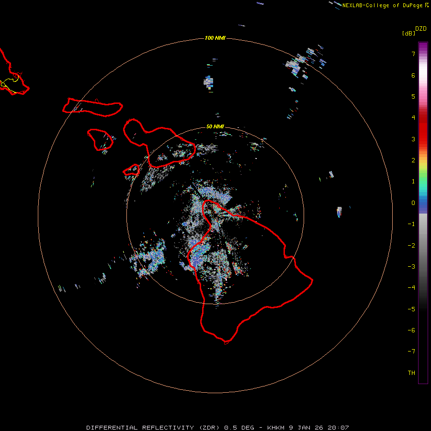Click the Molokai island outline
The height and width of the screenshot is (431, 431).
pyautogui.click(x=92, y=107)
